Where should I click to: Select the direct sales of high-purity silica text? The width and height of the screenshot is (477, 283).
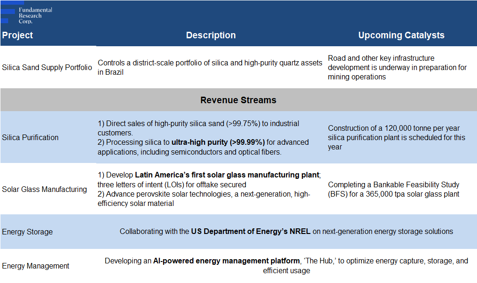[205, 128]
